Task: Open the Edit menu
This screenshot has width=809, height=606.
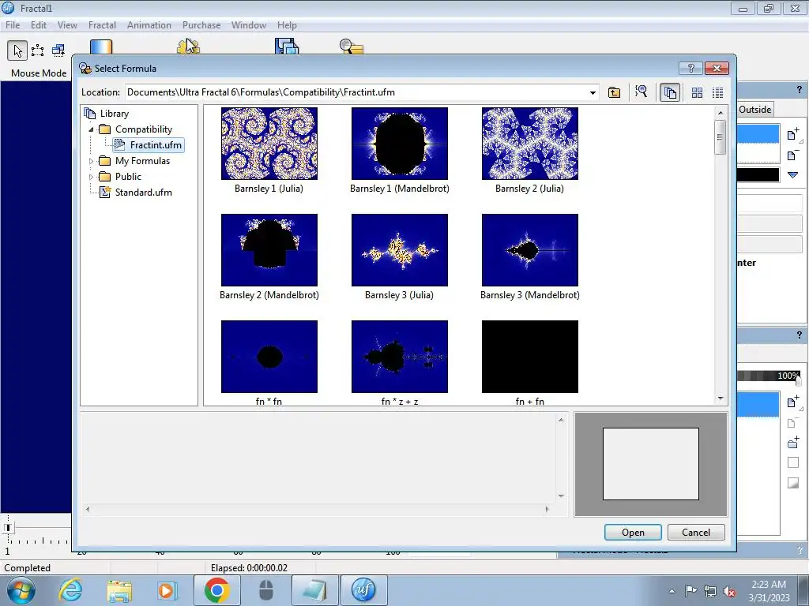Action: [39, 25]
